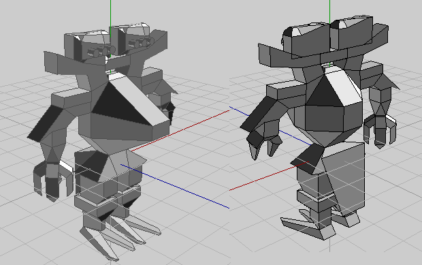Pick the right robot's front clawed hand

click(264, 142)
